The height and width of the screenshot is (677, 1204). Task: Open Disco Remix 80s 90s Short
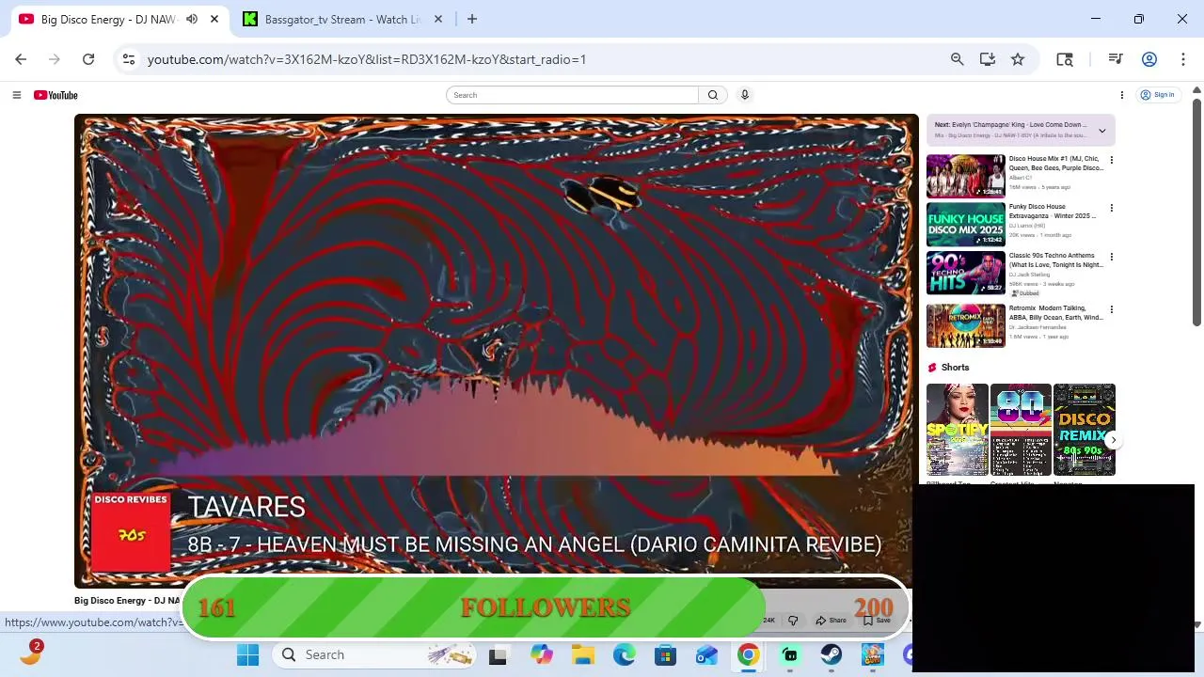[1084, 430]
